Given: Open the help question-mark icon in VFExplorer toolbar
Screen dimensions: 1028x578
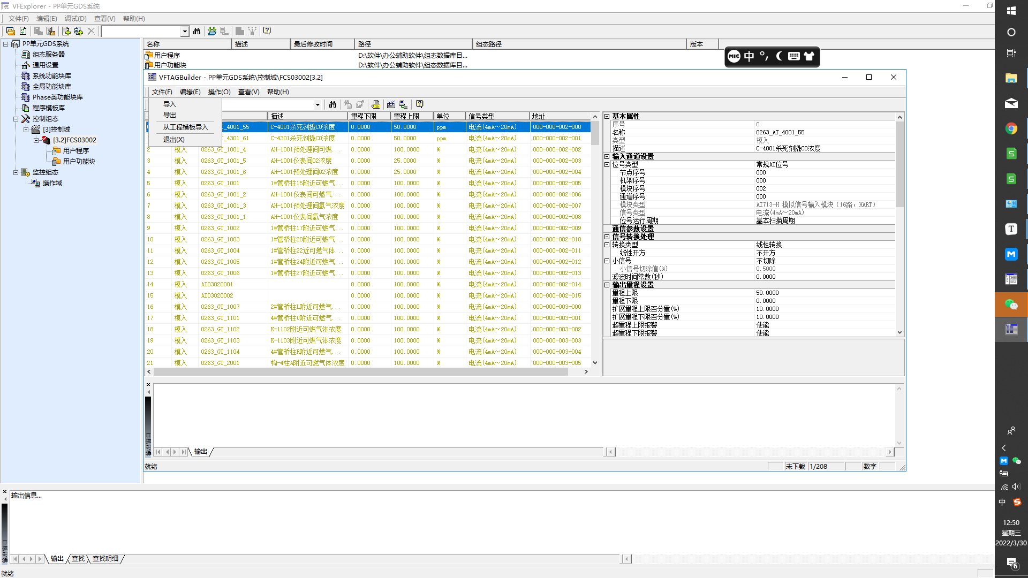Looking at the screenshot, I should point(267,31).
